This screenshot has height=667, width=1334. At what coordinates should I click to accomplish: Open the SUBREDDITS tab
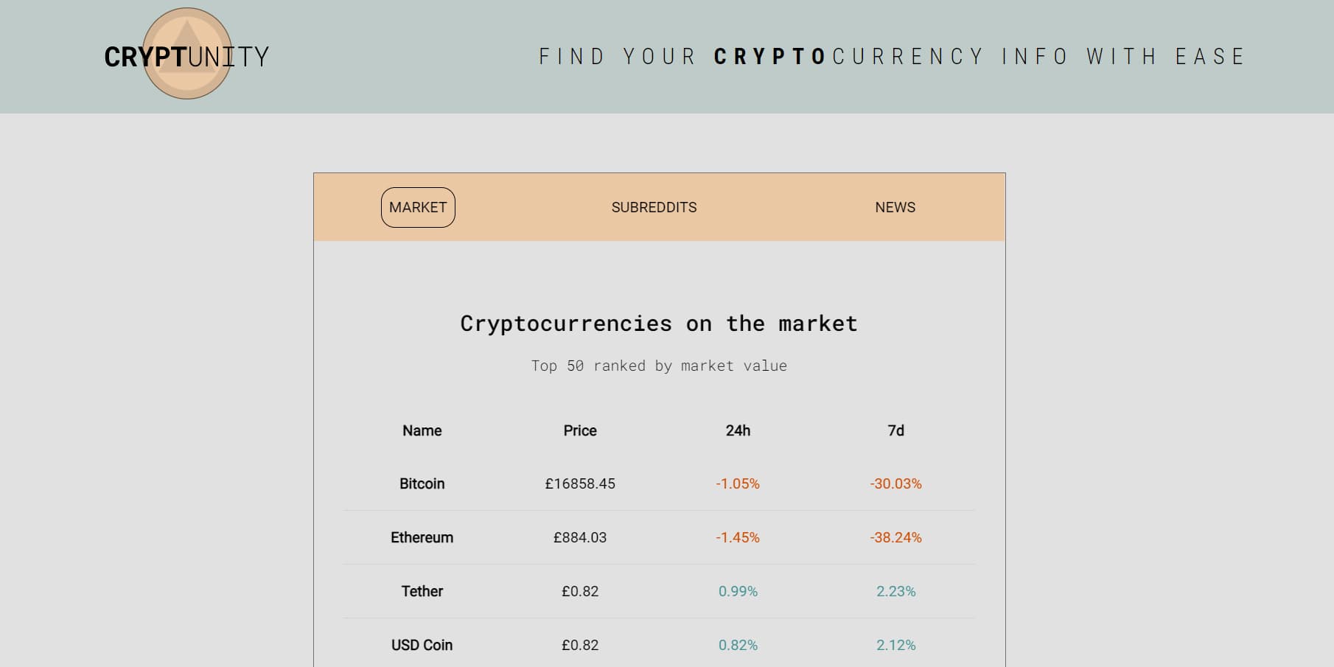654,207
